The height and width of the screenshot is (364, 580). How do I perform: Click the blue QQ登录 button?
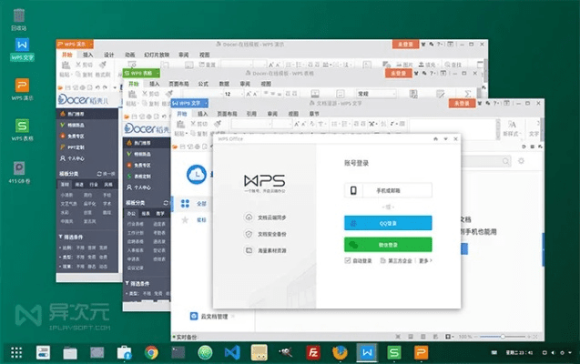click(x=387, y=221)
